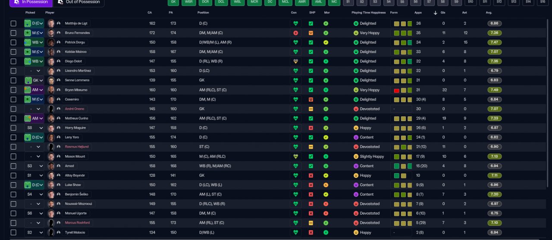Viewport: 552px width, 240px height.
Task: Tick the checkbox for Tyrell Malacia
Action: pyautogui.click(x=13, y=232)
